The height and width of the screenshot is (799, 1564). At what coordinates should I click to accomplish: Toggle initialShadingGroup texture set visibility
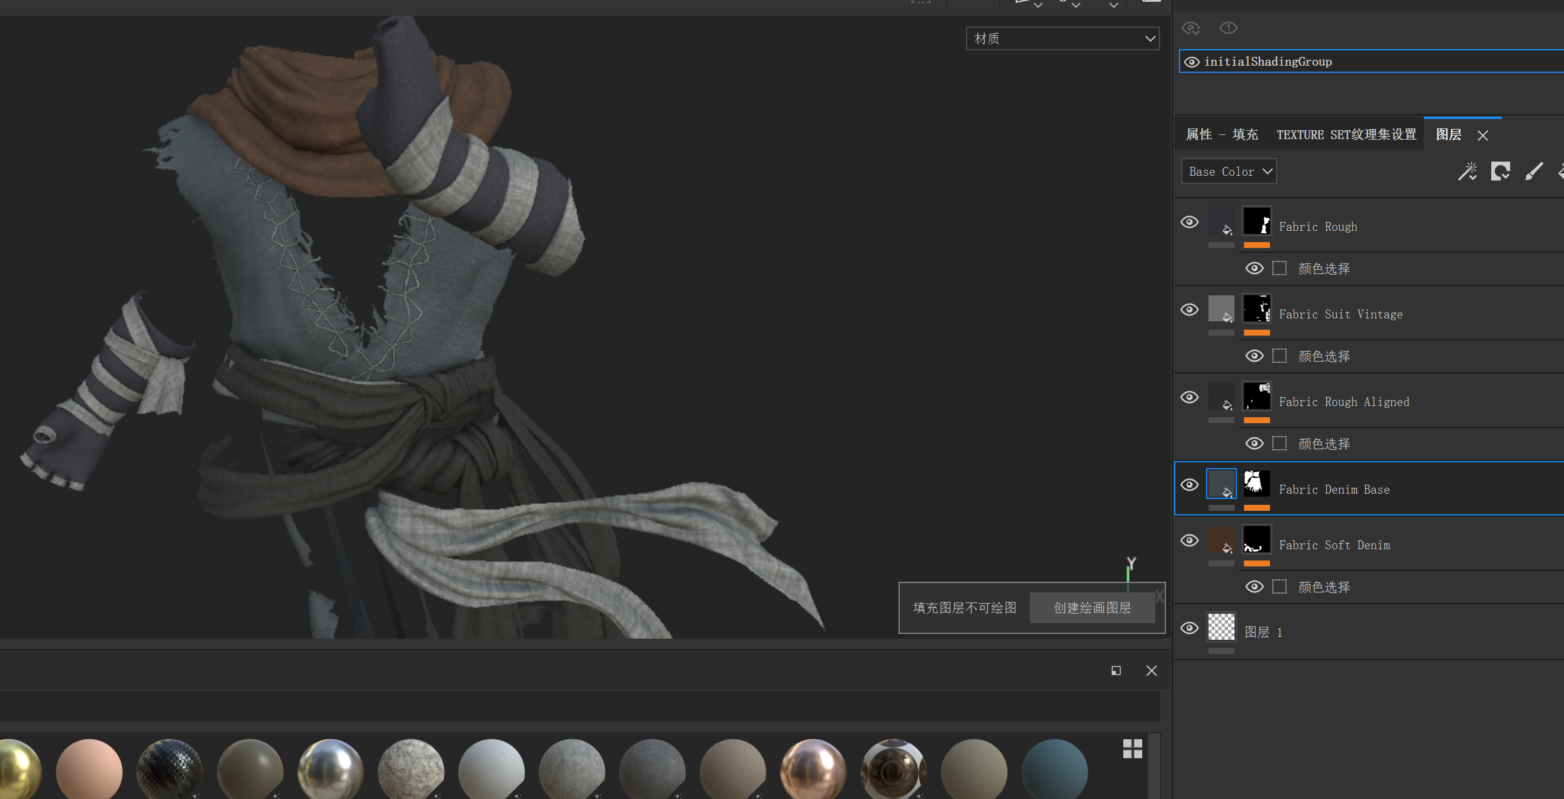[1191, 62]
